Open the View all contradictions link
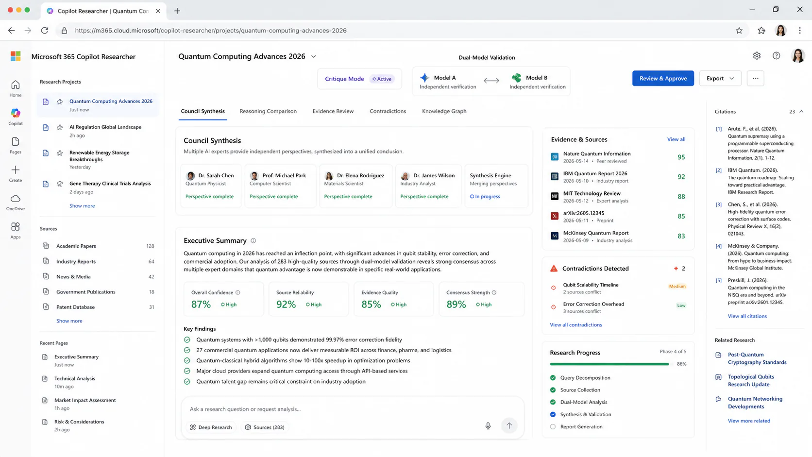This screenshot has width=812, height=457. coord(576,325)
